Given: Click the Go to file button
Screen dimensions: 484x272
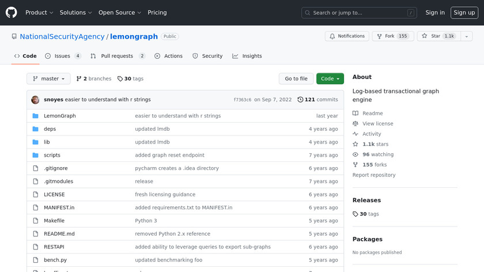Looking at the screenshot, I should pyautogui.click(x=296, y=78).
